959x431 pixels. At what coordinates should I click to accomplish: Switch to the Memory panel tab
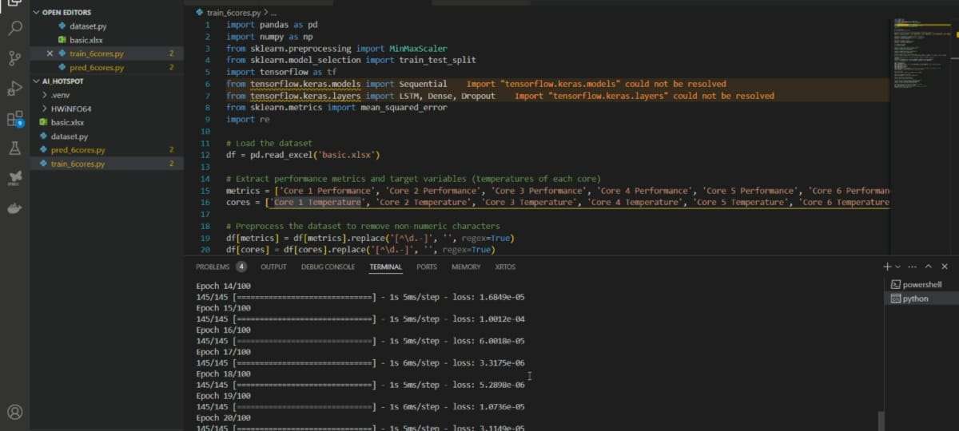tap(466, 267)
